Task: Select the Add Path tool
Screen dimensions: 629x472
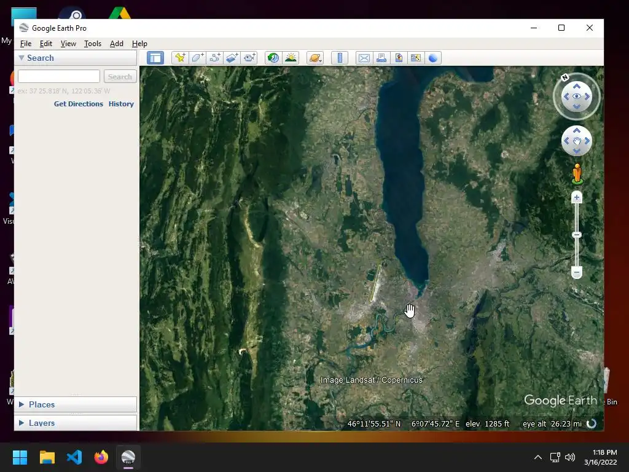Action: (x=214, y=58)
